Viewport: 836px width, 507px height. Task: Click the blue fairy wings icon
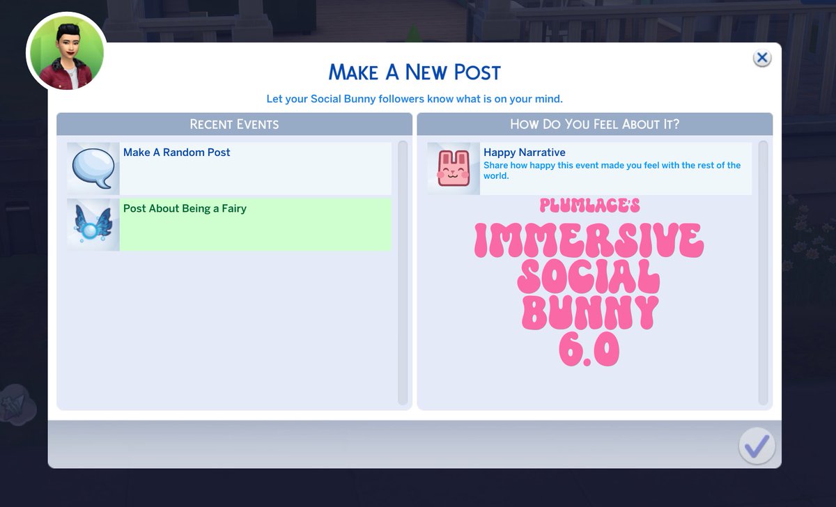[x=93, y=224]
